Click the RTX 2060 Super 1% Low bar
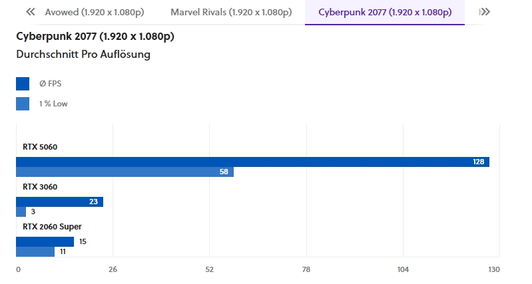The image size is (532, 284). (x=35, y=252)
